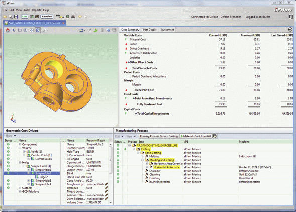Select ComboVoid:1 in the tree
296x212 pixels.
pyautogui.click(x=44, y=159)
